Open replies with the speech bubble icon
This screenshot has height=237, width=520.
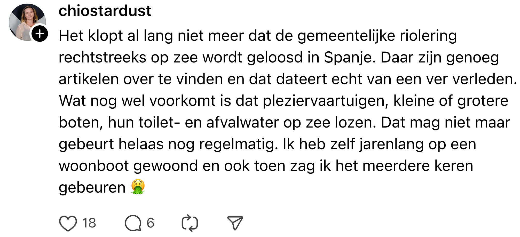133,223
